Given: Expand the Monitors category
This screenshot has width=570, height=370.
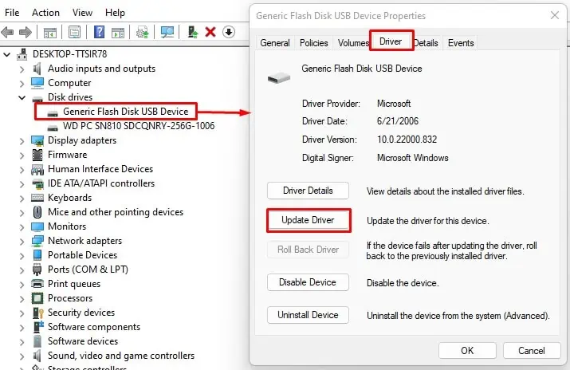Looking at the screenshot, I should [x=22, y=227].
